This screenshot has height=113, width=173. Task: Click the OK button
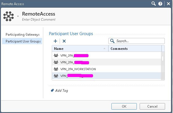(124, 106)
